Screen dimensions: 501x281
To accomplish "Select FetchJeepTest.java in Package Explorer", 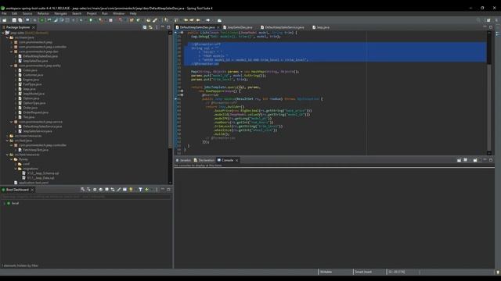I will 35,150.
